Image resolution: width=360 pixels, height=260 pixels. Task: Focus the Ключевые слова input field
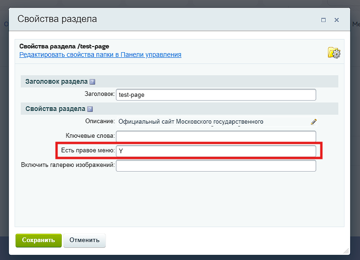tap(216, 136)
